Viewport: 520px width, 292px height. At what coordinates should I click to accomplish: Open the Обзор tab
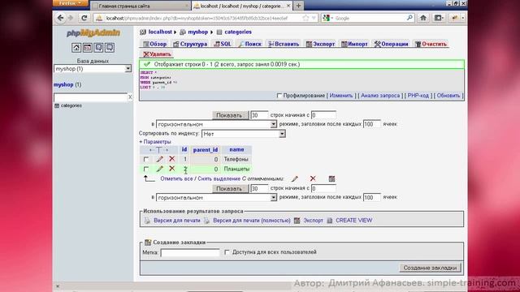pyautogui.click(x=155, y=44)
